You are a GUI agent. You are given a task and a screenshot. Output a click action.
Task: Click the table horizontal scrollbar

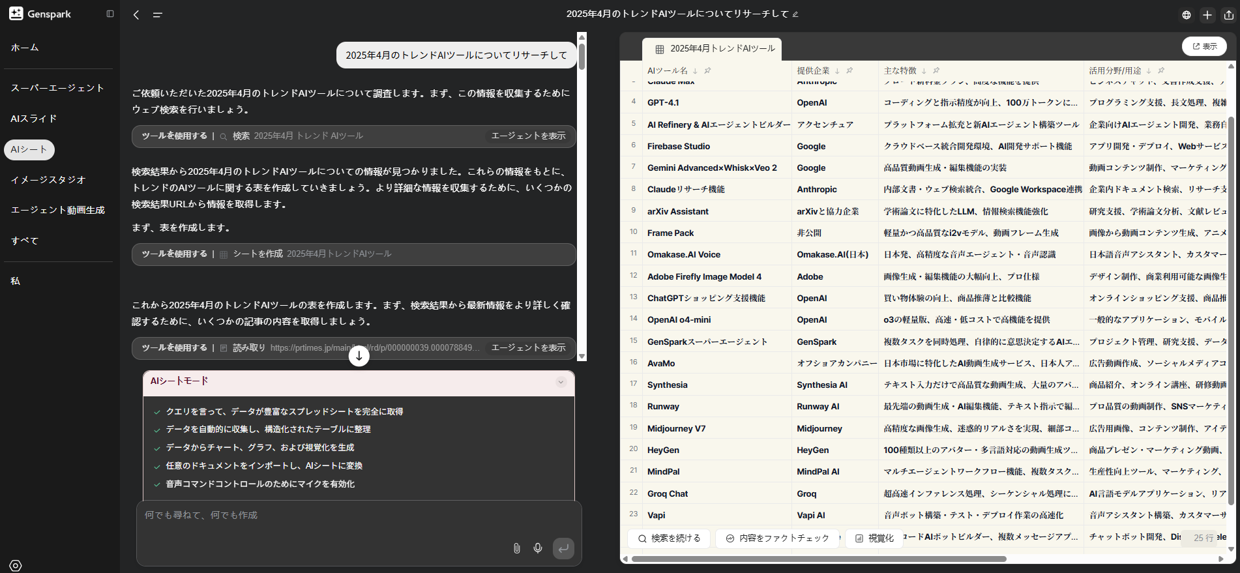[819, 559]
